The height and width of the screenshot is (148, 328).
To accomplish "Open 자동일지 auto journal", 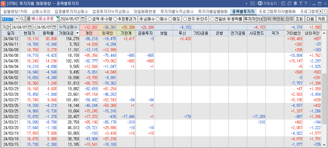I will [x=267, y=4].
